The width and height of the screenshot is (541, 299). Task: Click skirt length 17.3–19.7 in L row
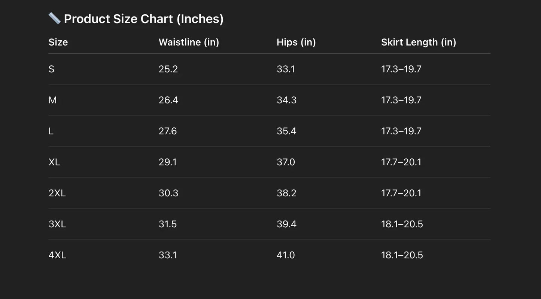click(x=401, y=131)
